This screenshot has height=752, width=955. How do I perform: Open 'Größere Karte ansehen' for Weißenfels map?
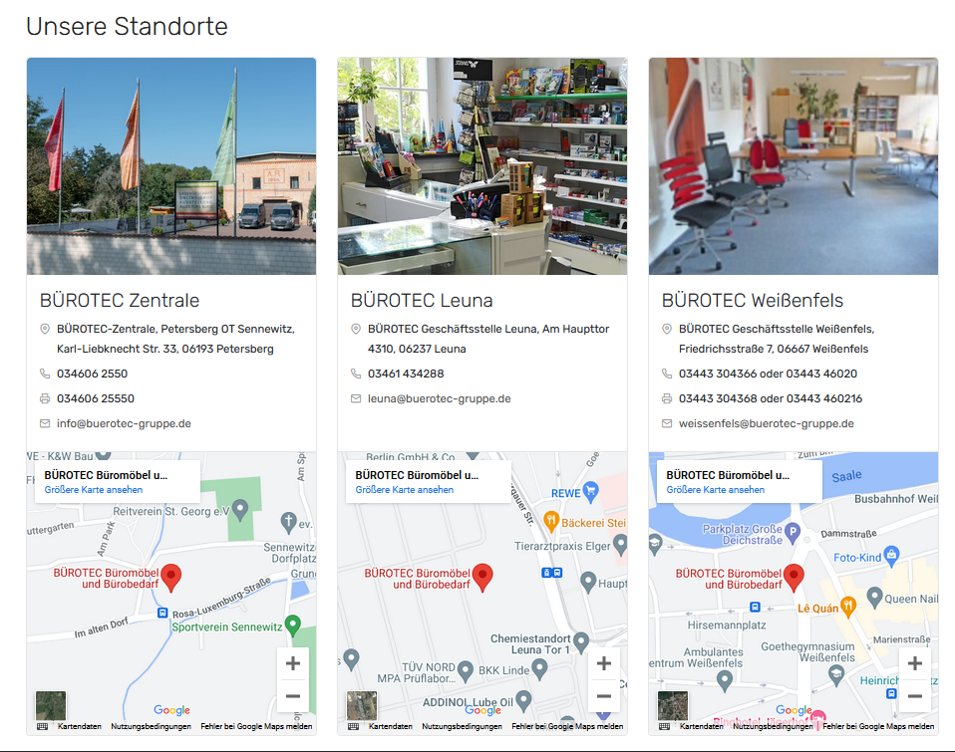716,490
